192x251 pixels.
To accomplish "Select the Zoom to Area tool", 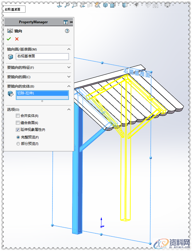I will 74,5.
